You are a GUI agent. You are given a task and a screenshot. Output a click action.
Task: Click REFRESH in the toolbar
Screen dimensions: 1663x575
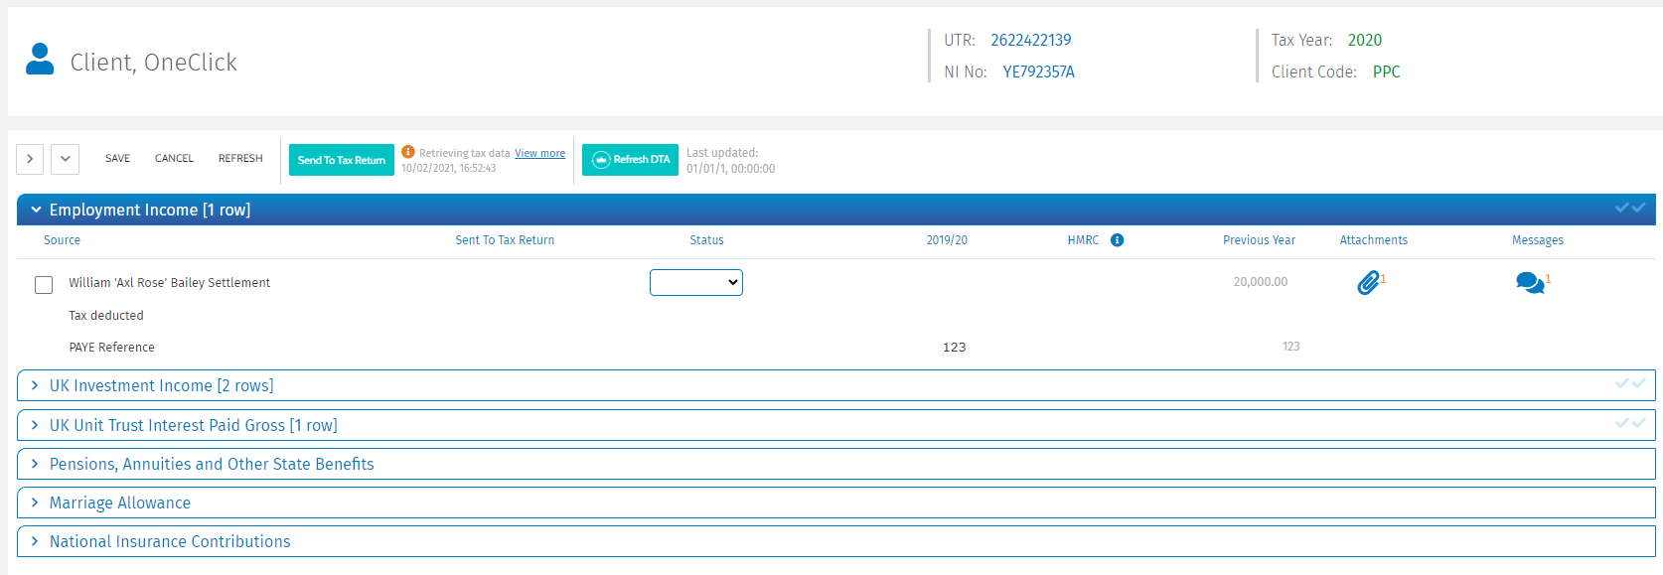point(240,159)
